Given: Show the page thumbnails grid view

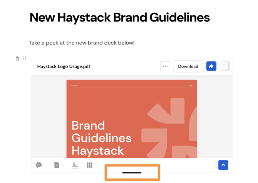Looking at the screenshot, I should click(89, 165).
